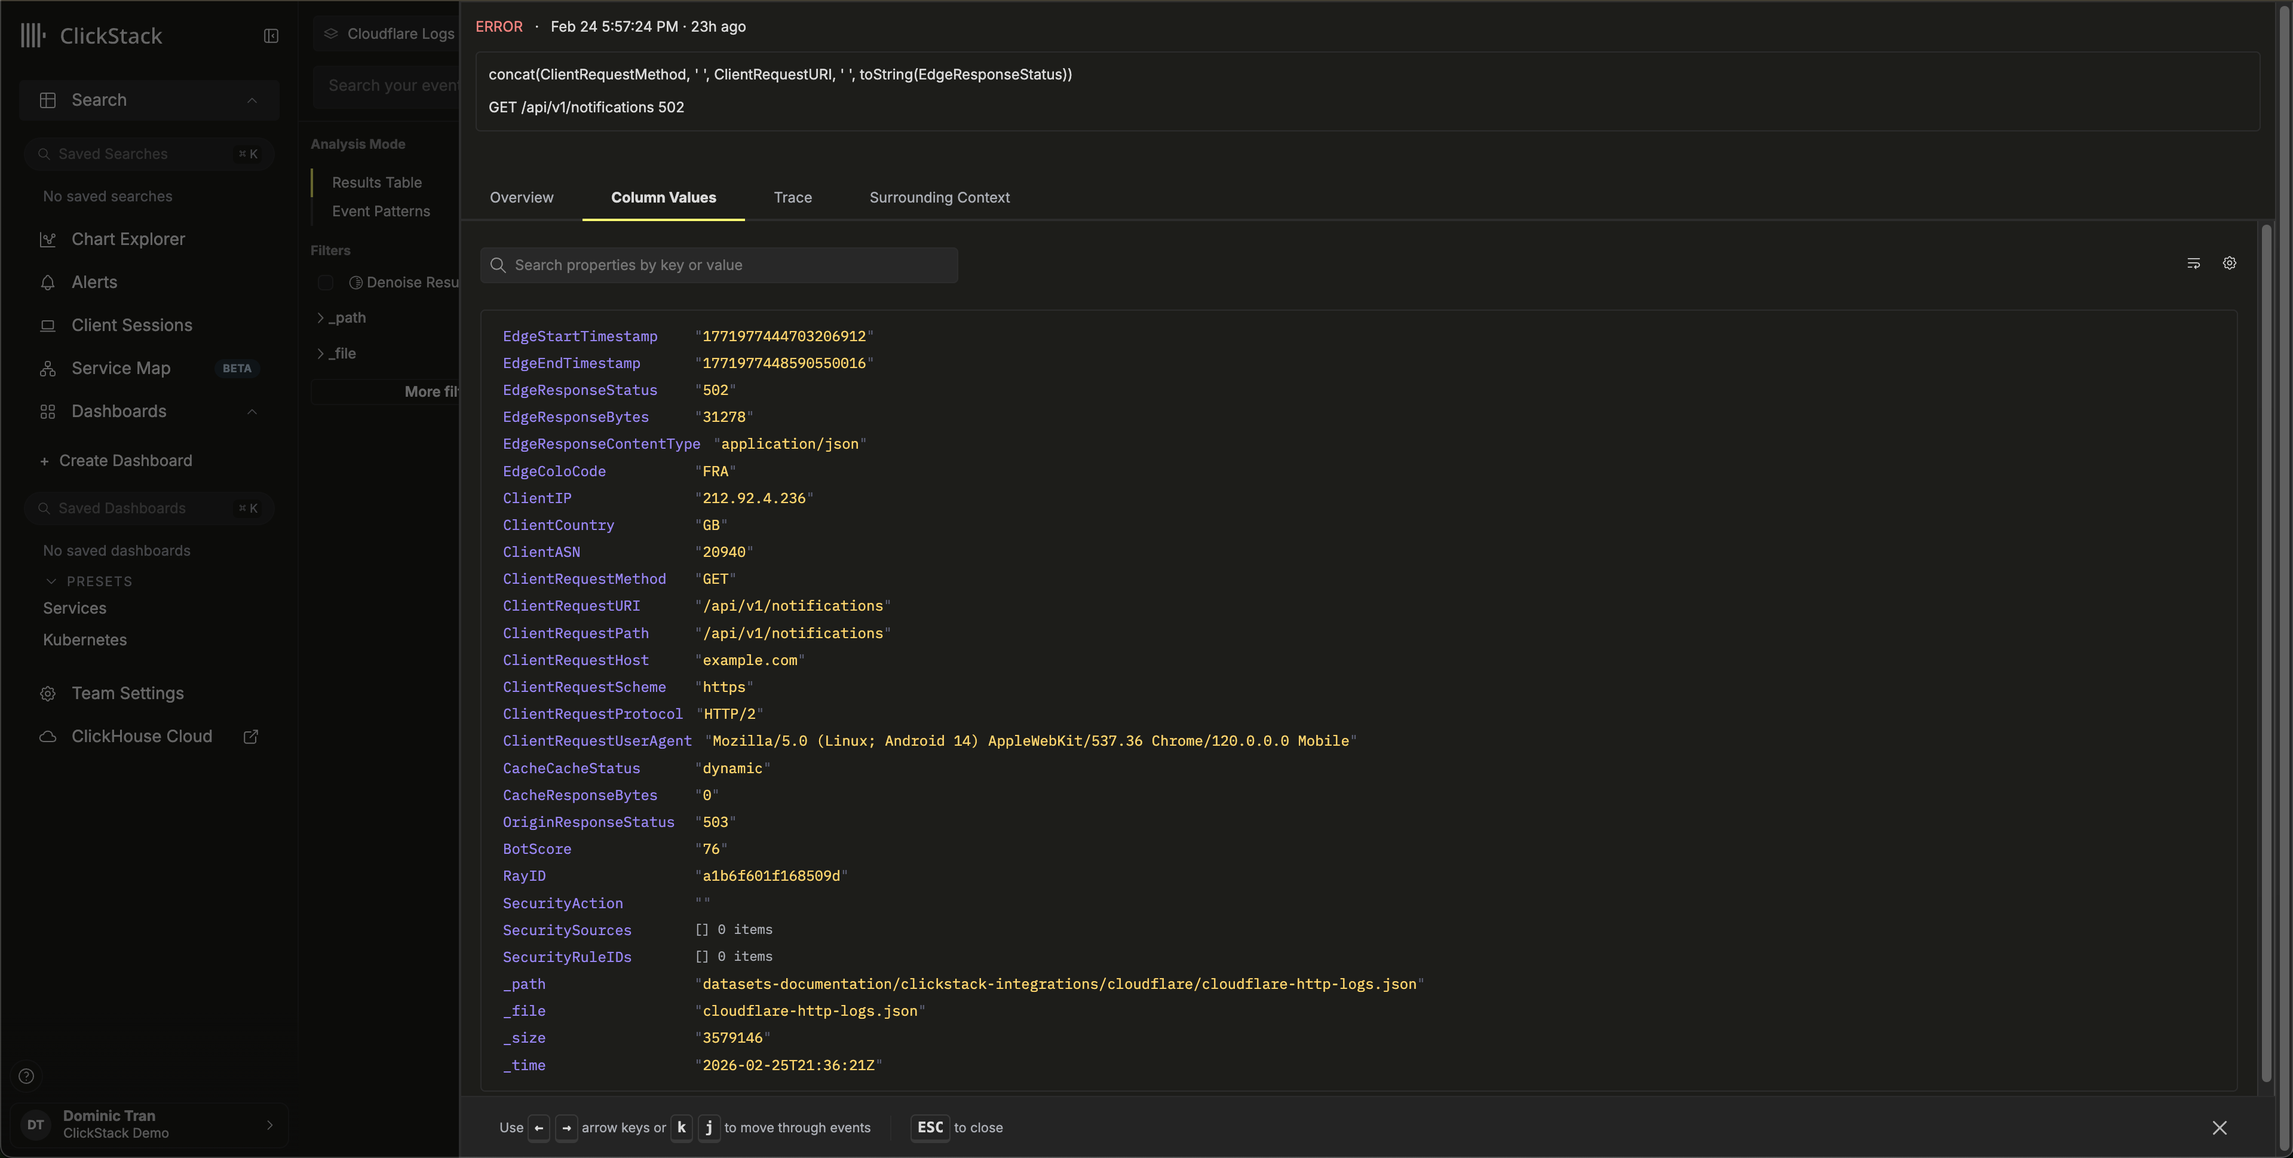
Task: Open the Surrounding Context tab
Action: coord(939,198)
